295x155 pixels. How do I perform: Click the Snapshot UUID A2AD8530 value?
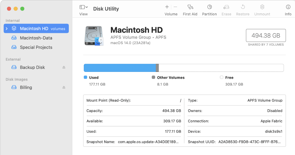(249, 142)
